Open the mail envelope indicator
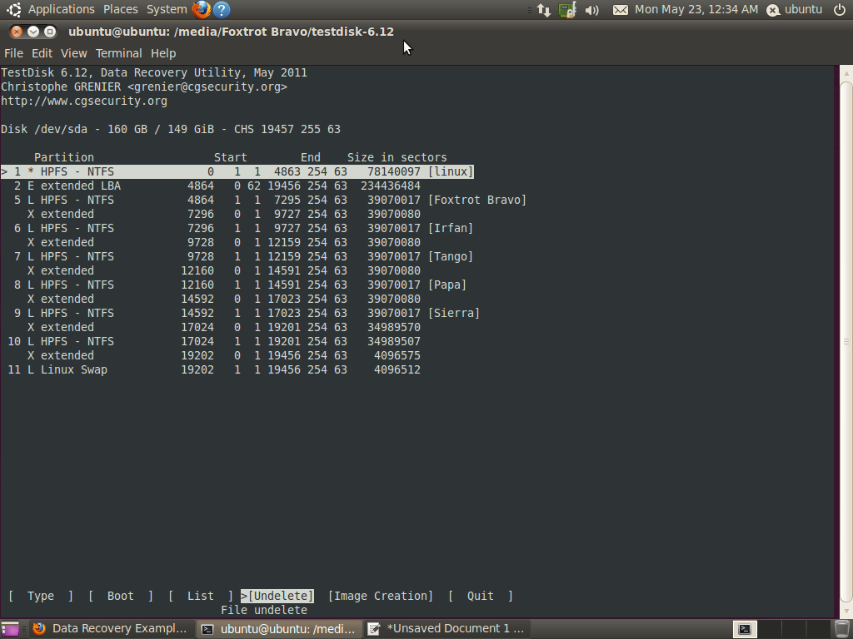This screenshot has width=853, height=639. pos(620,10)
